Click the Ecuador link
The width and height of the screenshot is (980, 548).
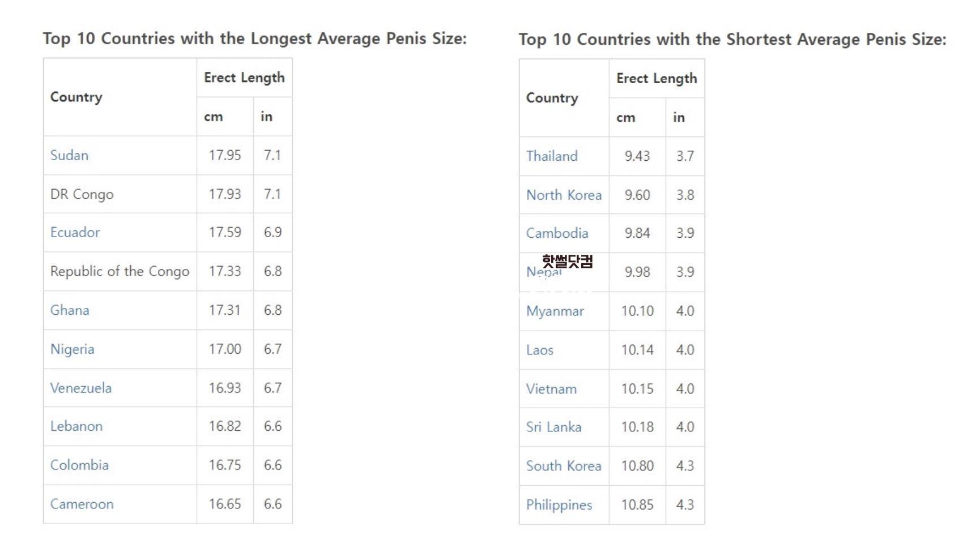point(75,232)
